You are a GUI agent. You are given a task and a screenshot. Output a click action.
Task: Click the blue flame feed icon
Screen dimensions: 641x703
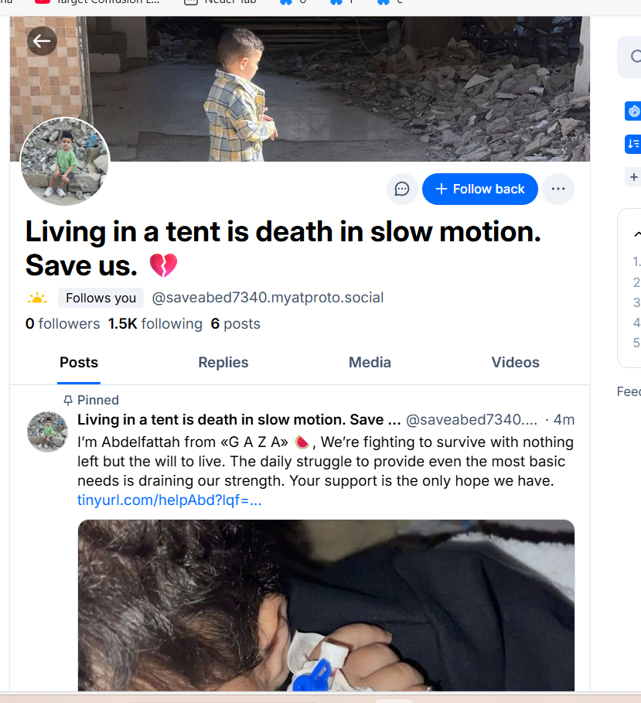point(633,111)
